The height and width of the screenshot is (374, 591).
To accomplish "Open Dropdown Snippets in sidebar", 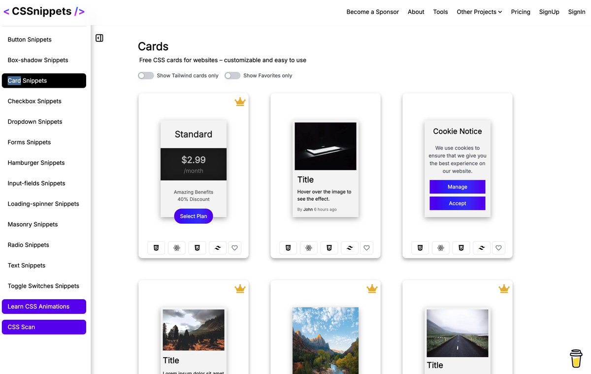I will tap(44, 122).
